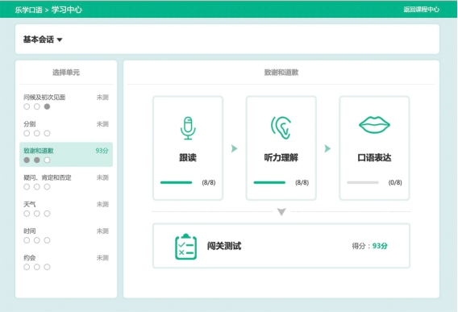This screenshot has width=458, height=312.
Task: Click the lips icon for 口语表达
Action: point(374,125)
